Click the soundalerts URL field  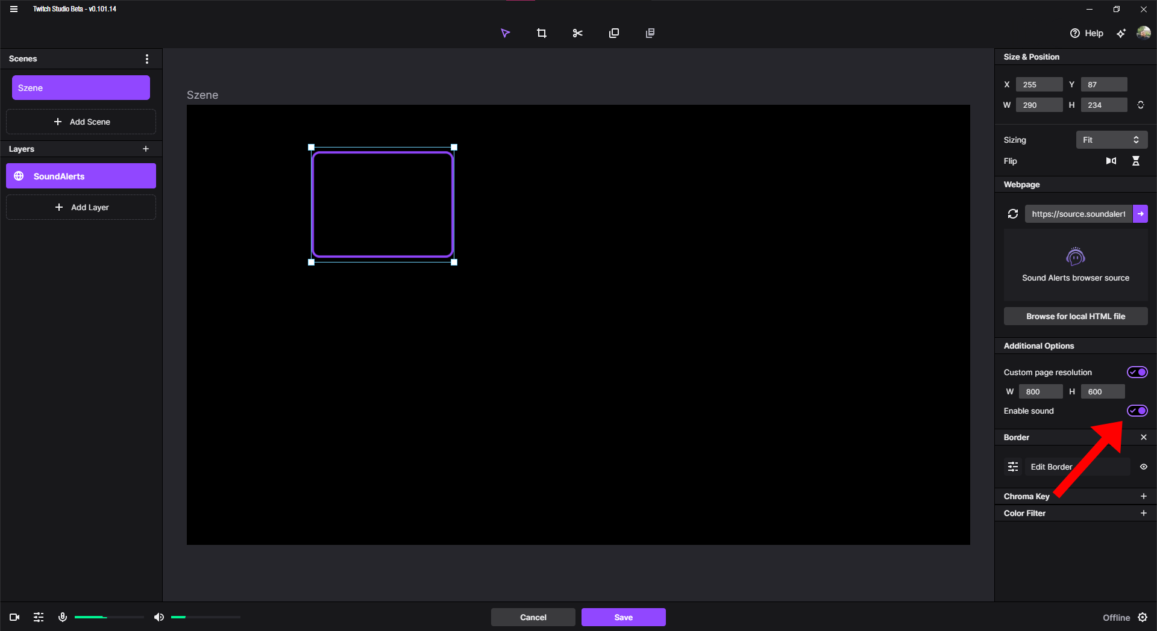[x=1078, y=214]
